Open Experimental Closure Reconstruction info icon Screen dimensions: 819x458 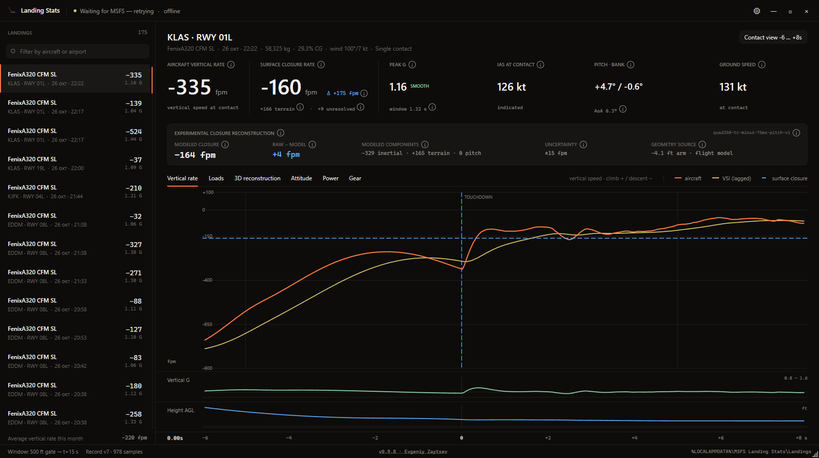pos(281,133)
